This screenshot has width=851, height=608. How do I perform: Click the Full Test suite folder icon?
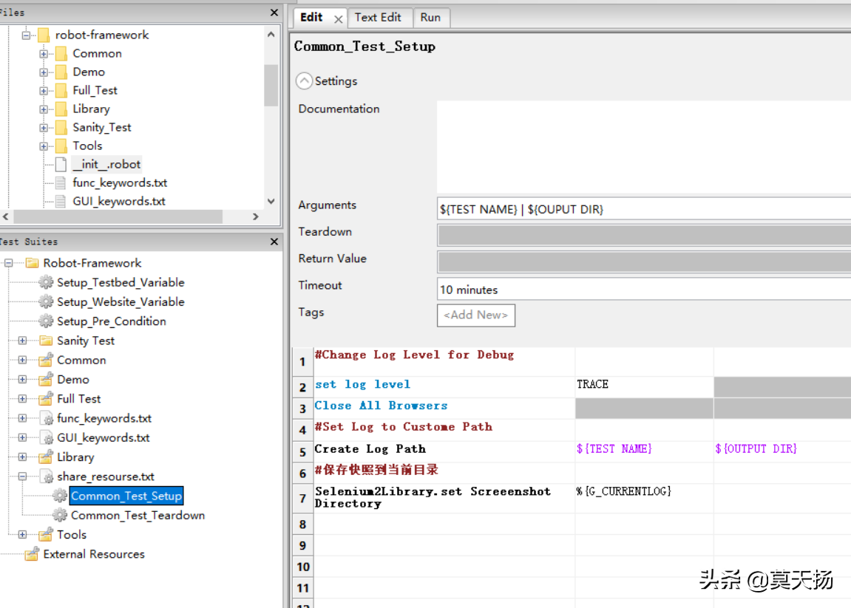click(46, 399)
